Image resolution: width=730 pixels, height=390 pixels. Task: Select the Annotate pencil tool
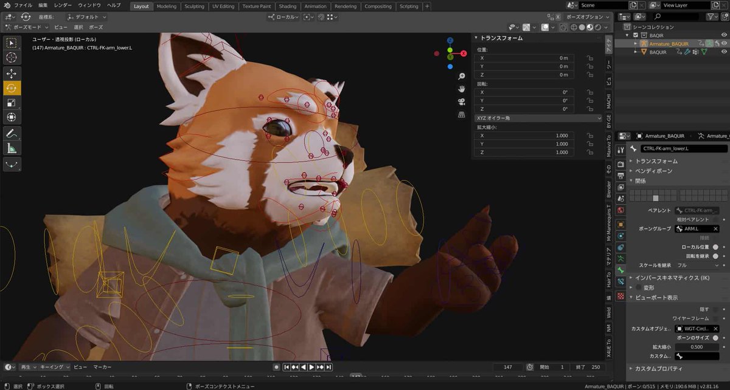[x=12, y=133]
